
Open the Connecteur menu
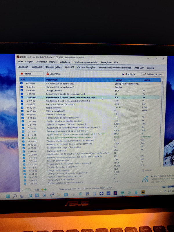(41, 62)
